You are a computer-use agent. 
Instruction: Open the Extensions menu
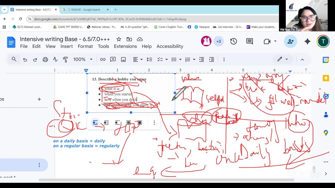[x=125, y=46]
